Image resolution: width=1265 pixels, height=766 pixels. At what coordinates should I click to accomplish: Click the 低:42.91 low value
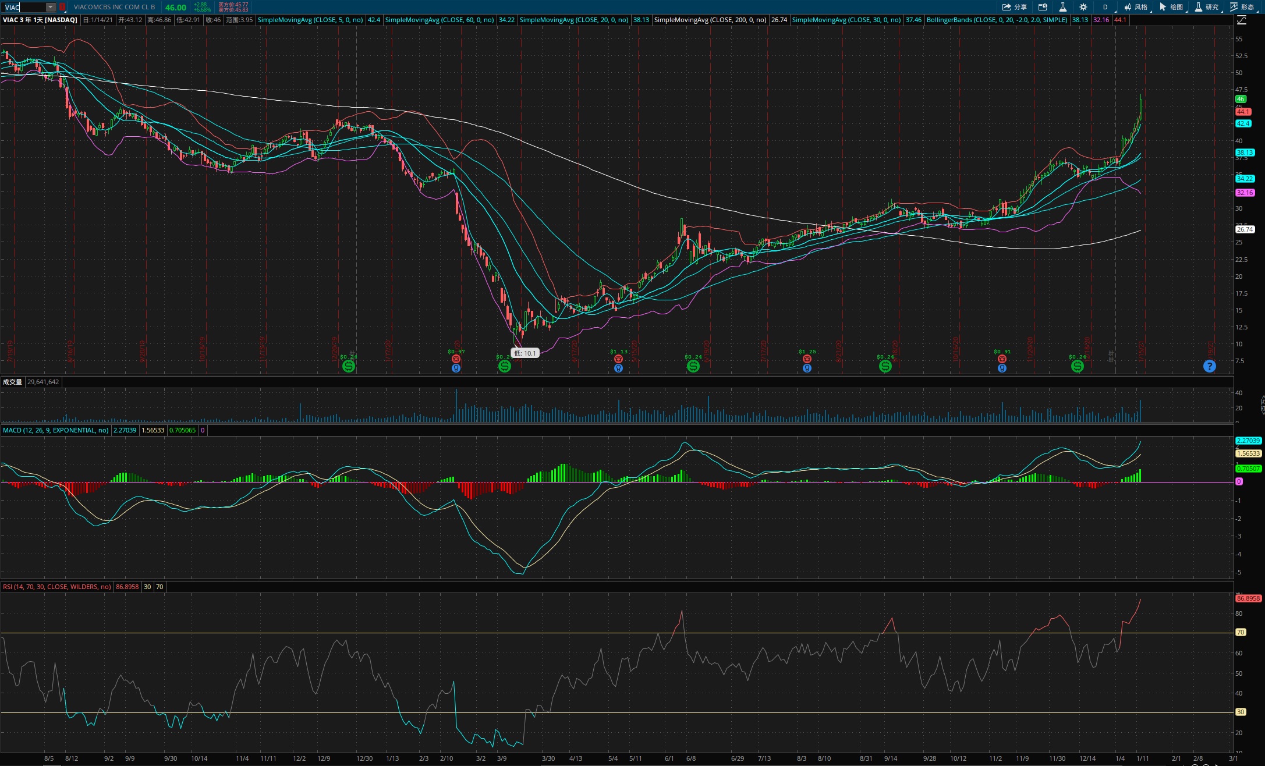188,20
